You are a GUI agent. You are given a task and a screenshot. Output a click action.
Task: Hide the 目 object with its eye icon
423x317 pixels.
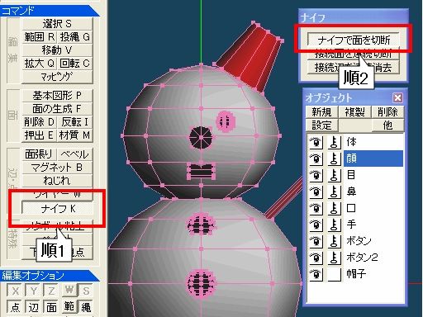(x=316, y=175)
